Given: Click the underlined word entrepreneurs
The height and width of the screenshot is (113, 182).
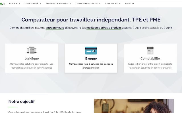Looking at the screenshot, I should click(x=55, y=28).
